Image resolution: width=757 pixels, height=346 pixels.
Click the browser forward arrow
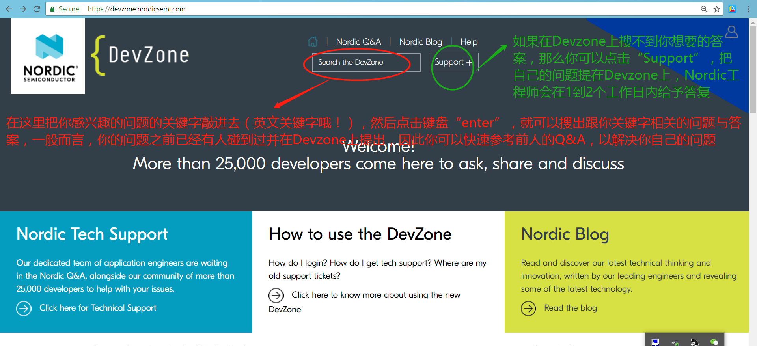[23, 9]
